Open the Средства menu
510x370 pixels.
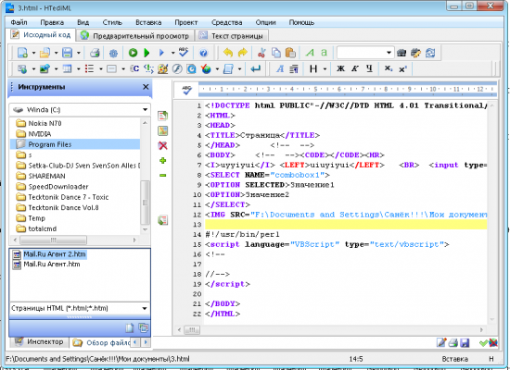pyautogui.click(x=226, y=22)
